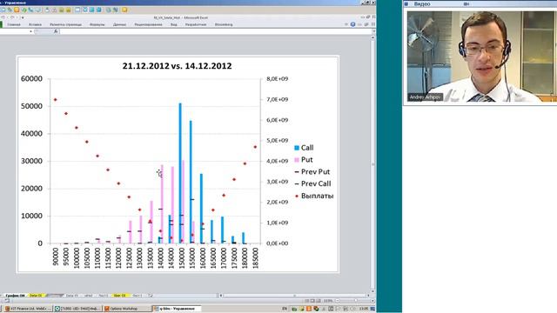Click the EN language indicator in tray

tap(285, 309)
